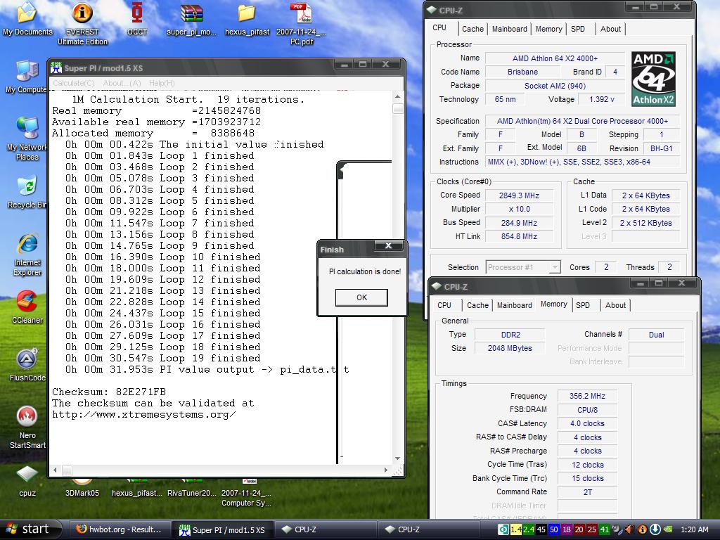Open Calculate(C) menu in Super PI
This screenshot has height=540, width=720.
click(73, 83)
